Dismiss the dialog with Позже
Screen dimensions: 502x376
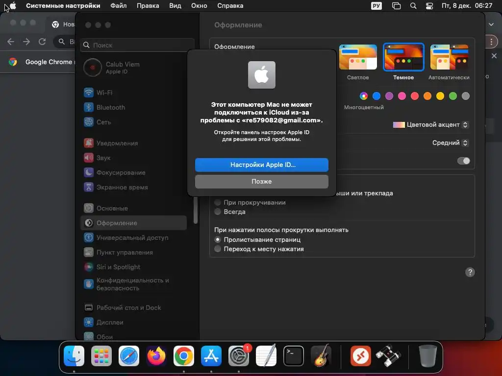[262, 182]
